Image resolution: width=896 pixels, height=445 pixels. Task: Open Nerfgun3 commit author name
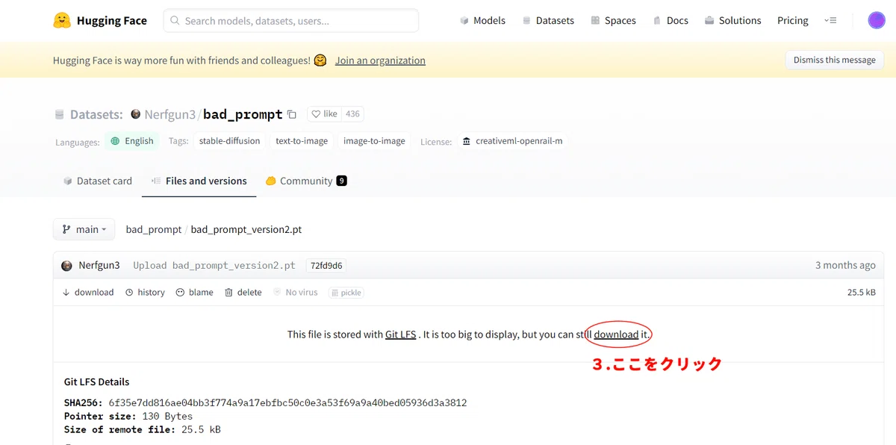pos(99,265)
